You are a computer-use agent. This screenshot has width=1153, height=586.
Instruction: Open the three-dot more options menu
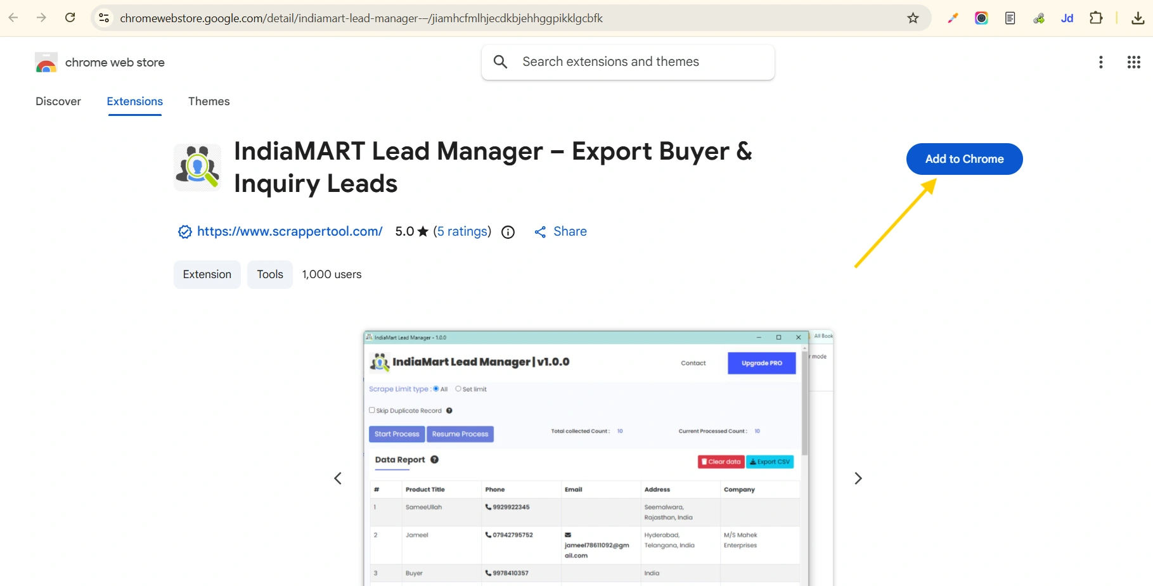tap(1101, 62)
